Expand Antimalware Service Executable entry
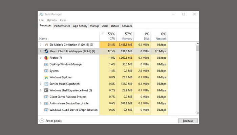The image size is (237, 135). (x=41, y=103)
